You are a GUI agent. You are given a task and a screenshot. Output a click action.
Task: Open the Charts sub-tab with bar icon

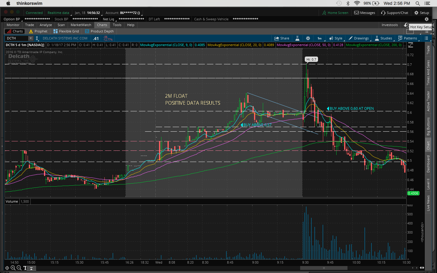coord(15,31)
